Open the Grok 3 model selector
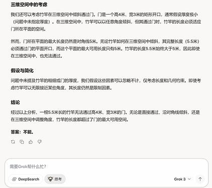The image size is (212, 188). point(182,179)
